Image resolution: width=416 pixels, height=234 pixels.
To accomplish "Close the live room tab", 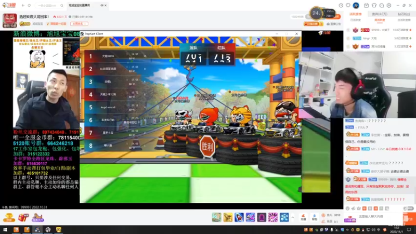I will [106, 5].
